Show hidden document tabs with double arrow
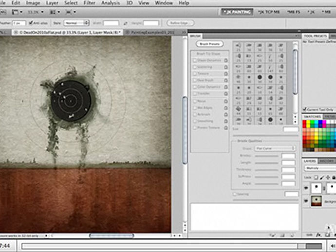Viewport: 336px width, 252px height. click(184, 32)
